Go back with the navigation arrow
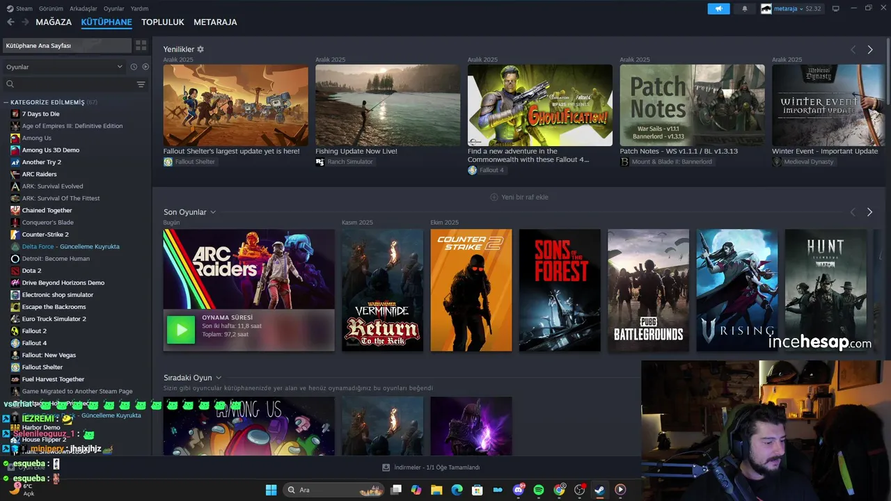 click(x=10, y=22)
